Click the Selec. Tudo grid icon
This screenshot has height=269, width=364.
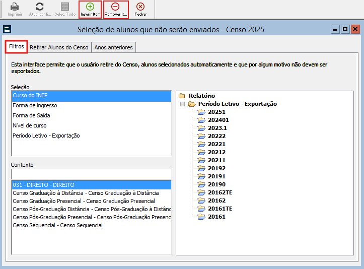point(65,7)
